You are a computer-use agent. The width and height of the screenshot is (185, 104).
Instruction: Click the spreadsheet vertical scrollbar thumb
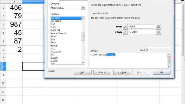click(x=182, y=29)
